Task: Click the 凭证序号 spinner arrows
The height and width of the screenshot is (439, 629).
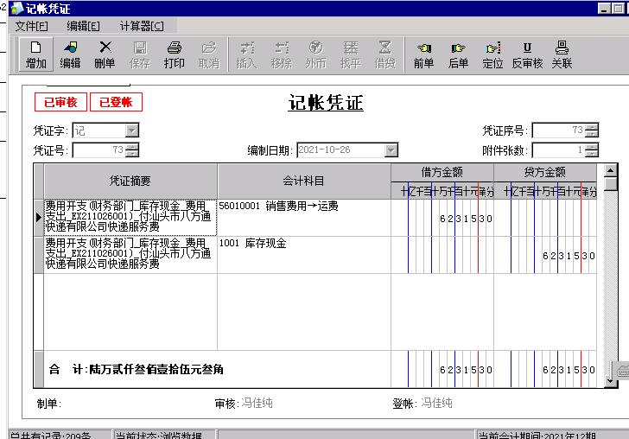Action: [x=591, y=130]
